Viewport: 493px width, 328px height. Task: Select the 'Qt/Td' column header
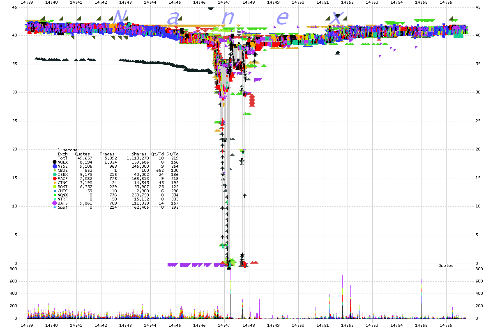(157, 154)
